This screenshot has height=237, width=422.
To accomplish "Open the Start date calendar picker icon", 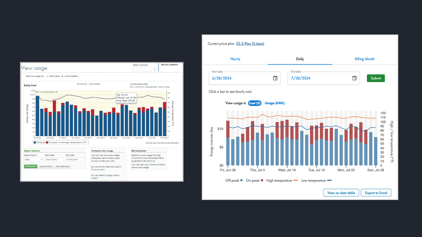I will (x=275, y=78).
